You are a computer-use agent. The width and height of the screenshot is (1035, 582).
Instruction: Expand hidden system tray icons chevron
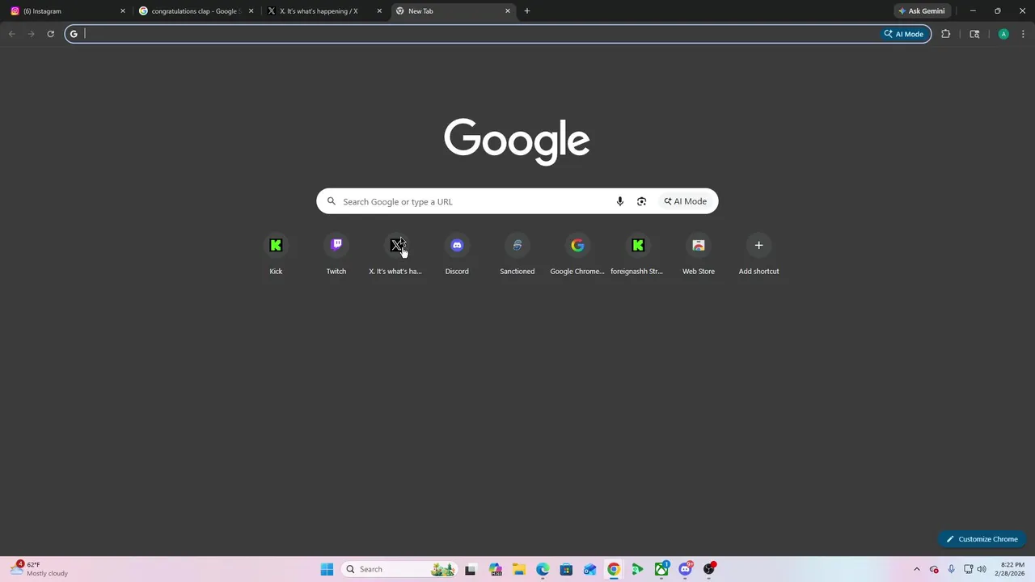916,569
